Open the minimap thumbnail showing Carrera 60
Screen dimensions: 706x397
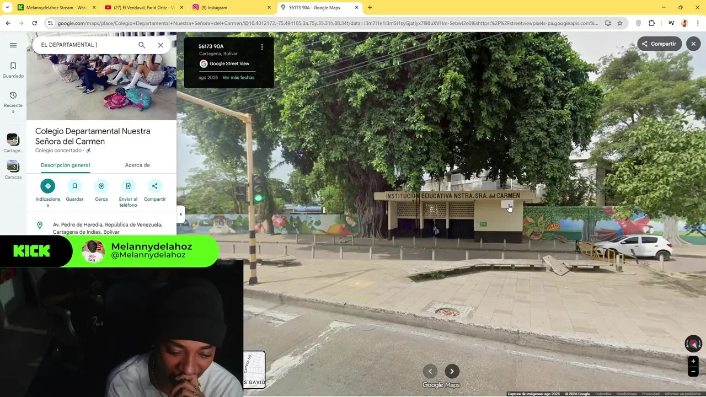pyautogui.click(x=254, y=369)
